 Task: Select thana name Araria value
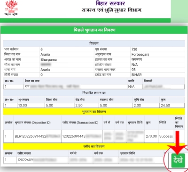pos(45,70)
